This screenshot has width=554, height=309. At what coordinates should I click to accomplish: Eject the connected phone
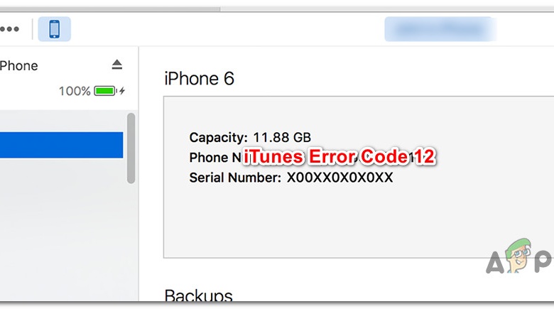pos(117,65)
